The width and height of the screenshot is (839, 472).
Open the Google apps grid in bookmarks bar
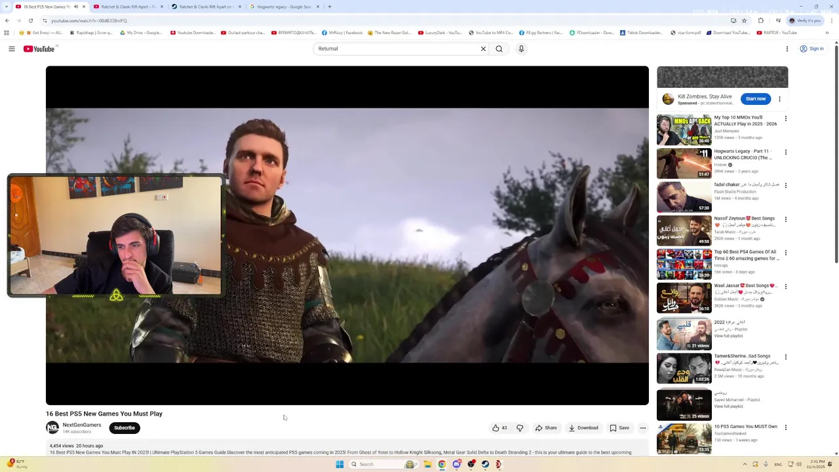coord(7,33)
